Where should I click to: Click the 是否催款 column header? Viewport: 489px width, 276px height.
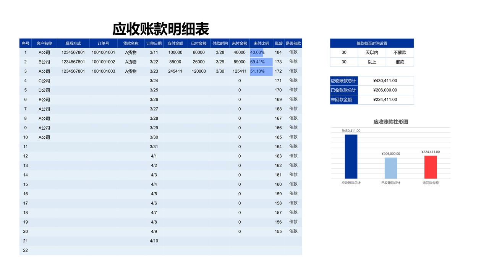click(293, 43)
